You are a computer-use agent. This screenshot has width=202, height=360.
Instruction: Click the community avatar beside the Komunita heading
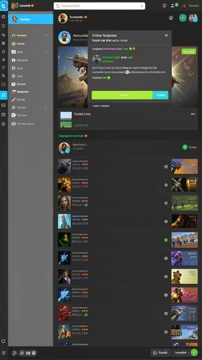pyautogui.click(x=65, y=37)
